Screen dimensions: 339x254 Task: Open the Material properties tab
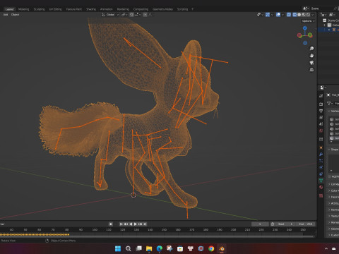[321, 187]
